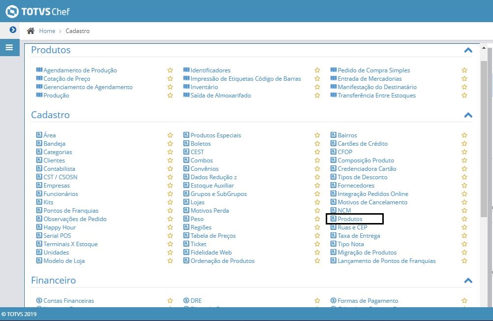
Task: Click the icon next to Fornecedores
Action: [x=333, y=185]
